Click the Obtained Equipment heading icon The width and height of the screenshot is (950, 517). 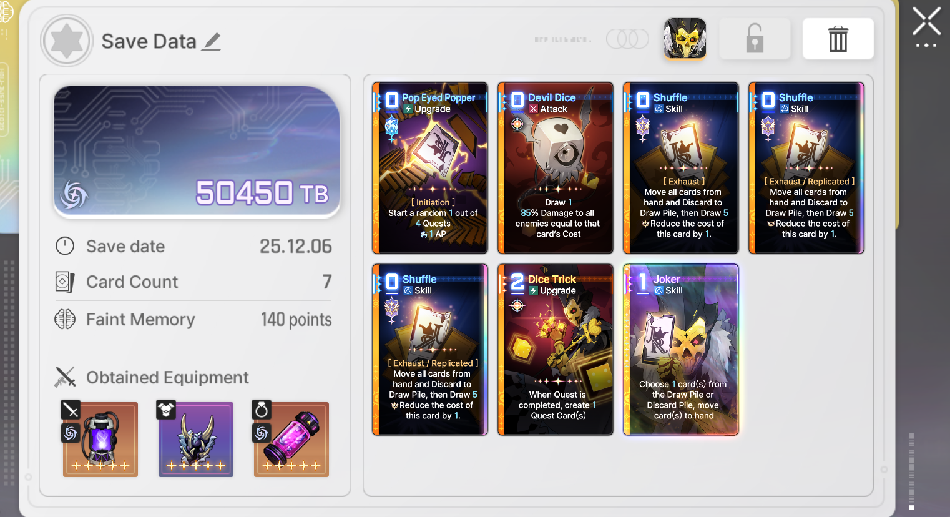66,377
